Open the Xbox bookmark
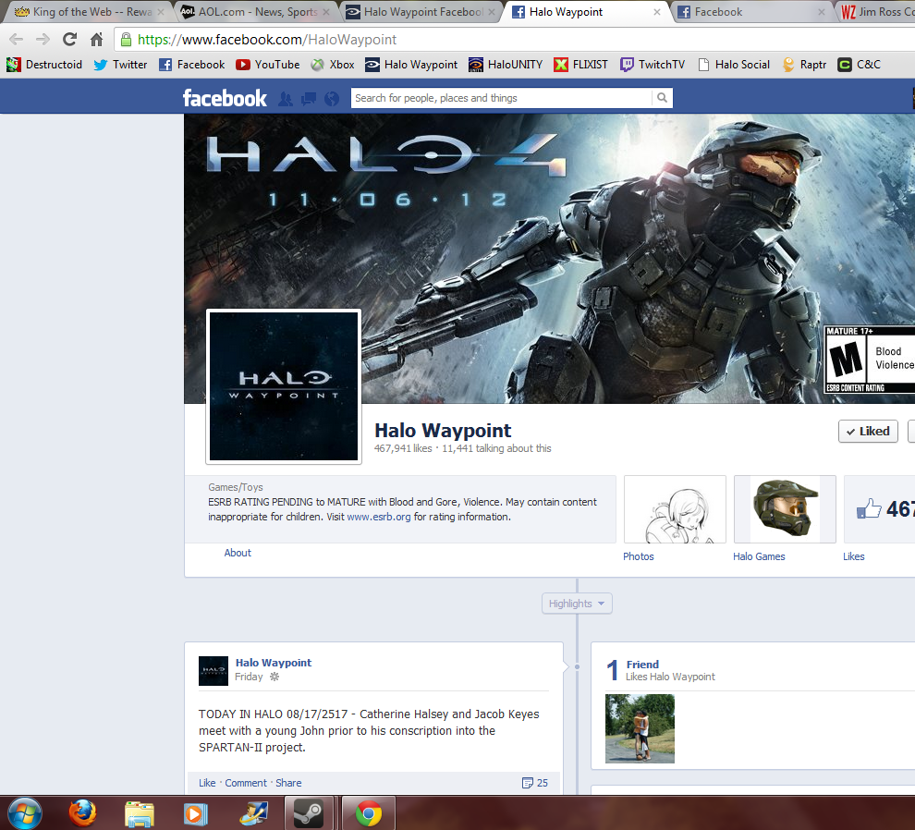This screenshot has height=830, width=915. (333, 65)
